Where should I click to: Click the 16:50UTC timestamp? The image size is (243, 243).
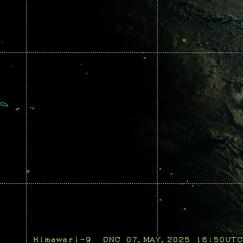[x=220, y=240]
